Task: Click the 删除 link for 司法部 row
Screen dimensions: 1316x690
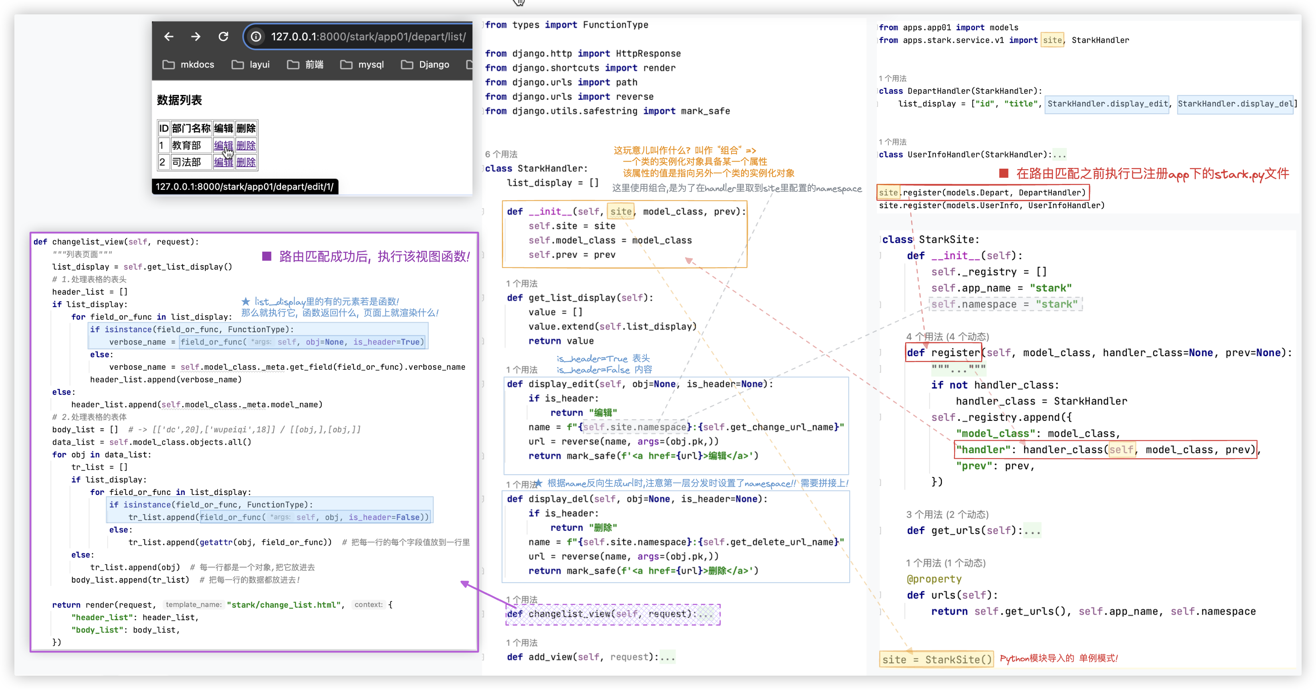Action: (246, 162)
